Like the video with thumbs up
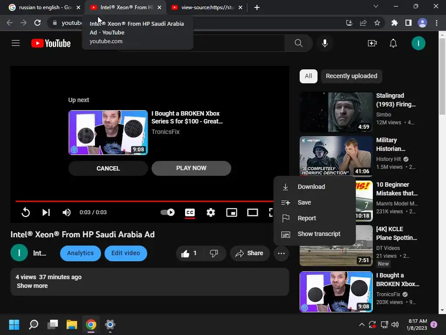The height and width of the screenshot is (335, 446). pos(189,253)
